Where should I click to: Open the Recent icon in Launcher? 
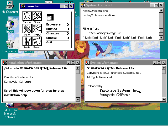pyautogui.click(x=37, y=41)
